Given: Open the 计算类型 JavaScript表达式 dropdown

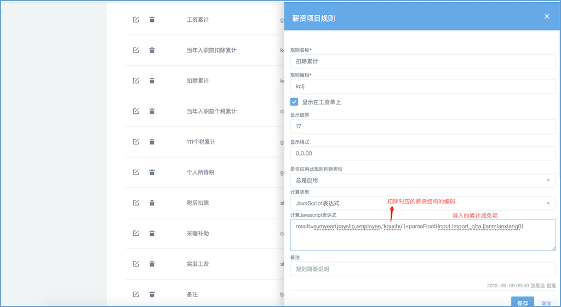Looking at the screenshot, I should [x=423, y=204].
